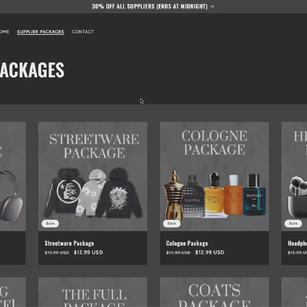This screenshot has height=307, width=307.
Task: Click the Headphones package title link
Action: tap(297, 243)
